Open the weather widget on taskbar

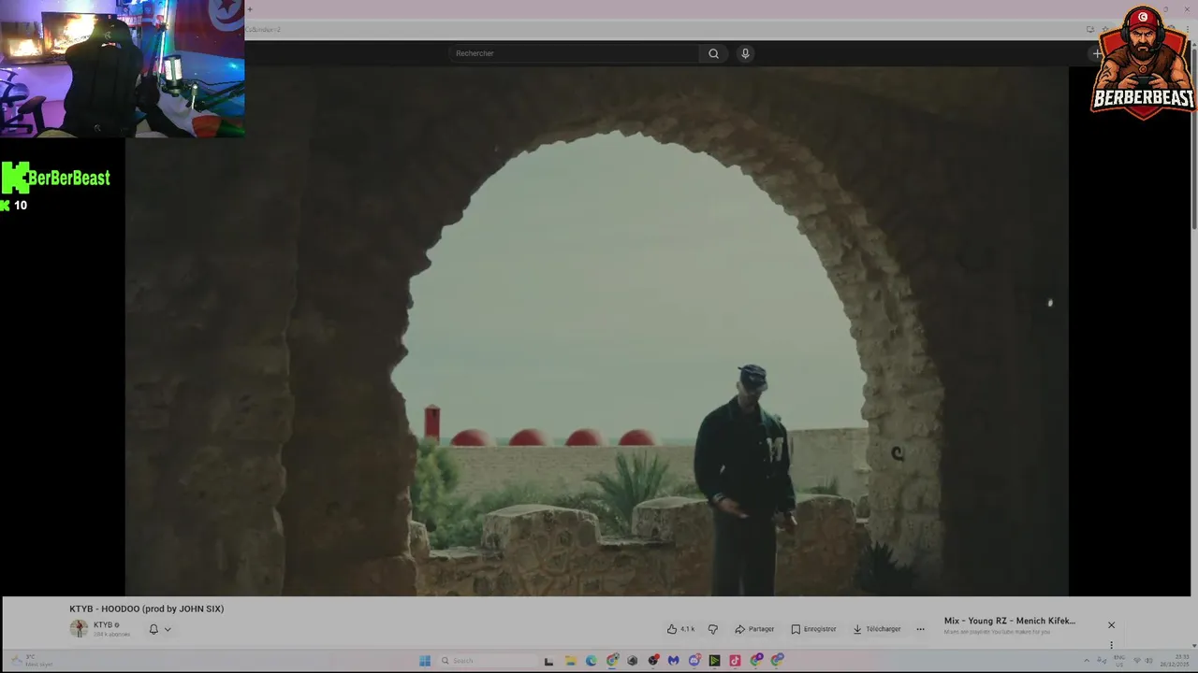(31, 660)
